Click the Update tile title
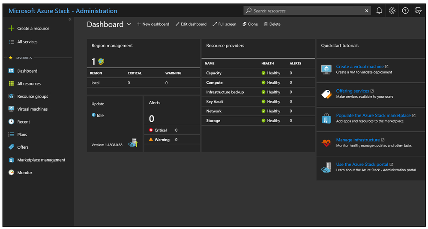428x229 pixels. click(98, 104)
